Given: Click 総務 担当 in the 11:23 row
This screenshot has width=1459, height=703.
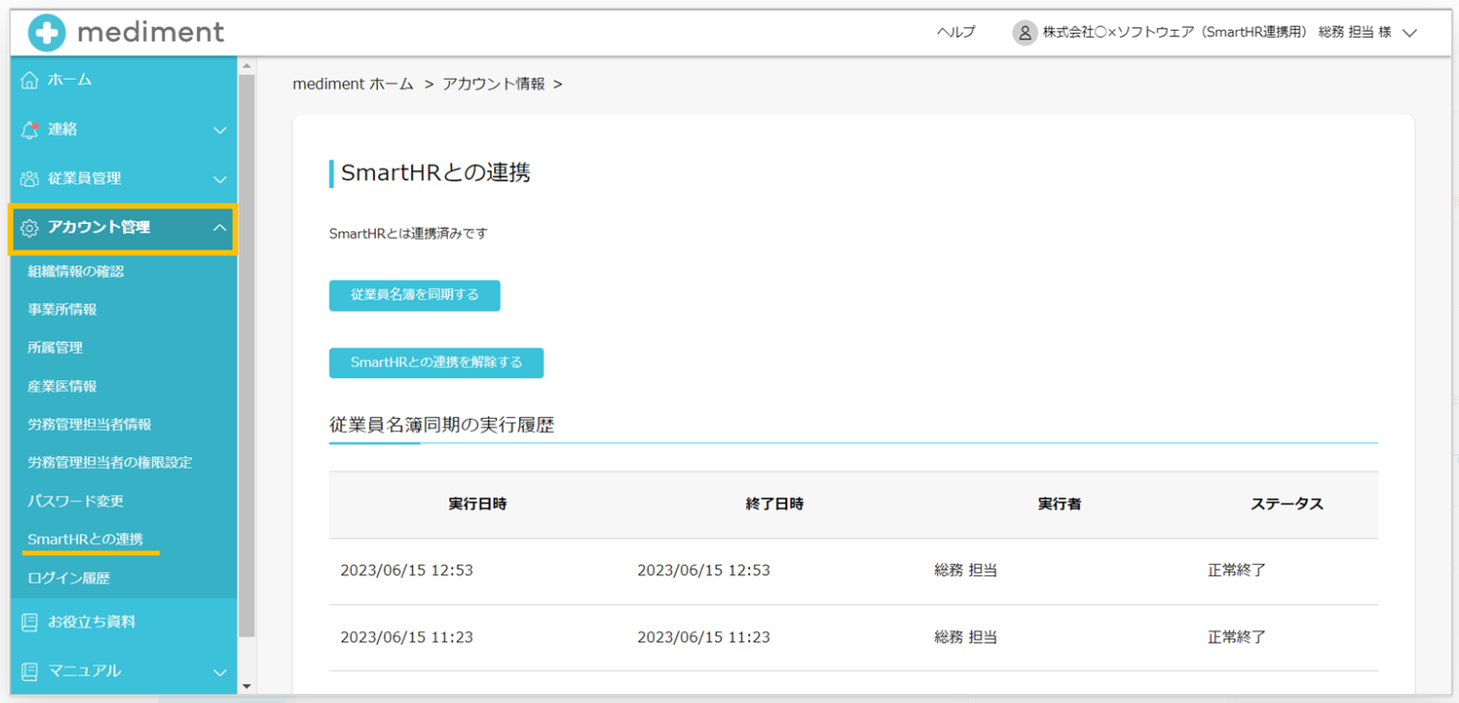Looking at the screenshot, I should point(965,637).
